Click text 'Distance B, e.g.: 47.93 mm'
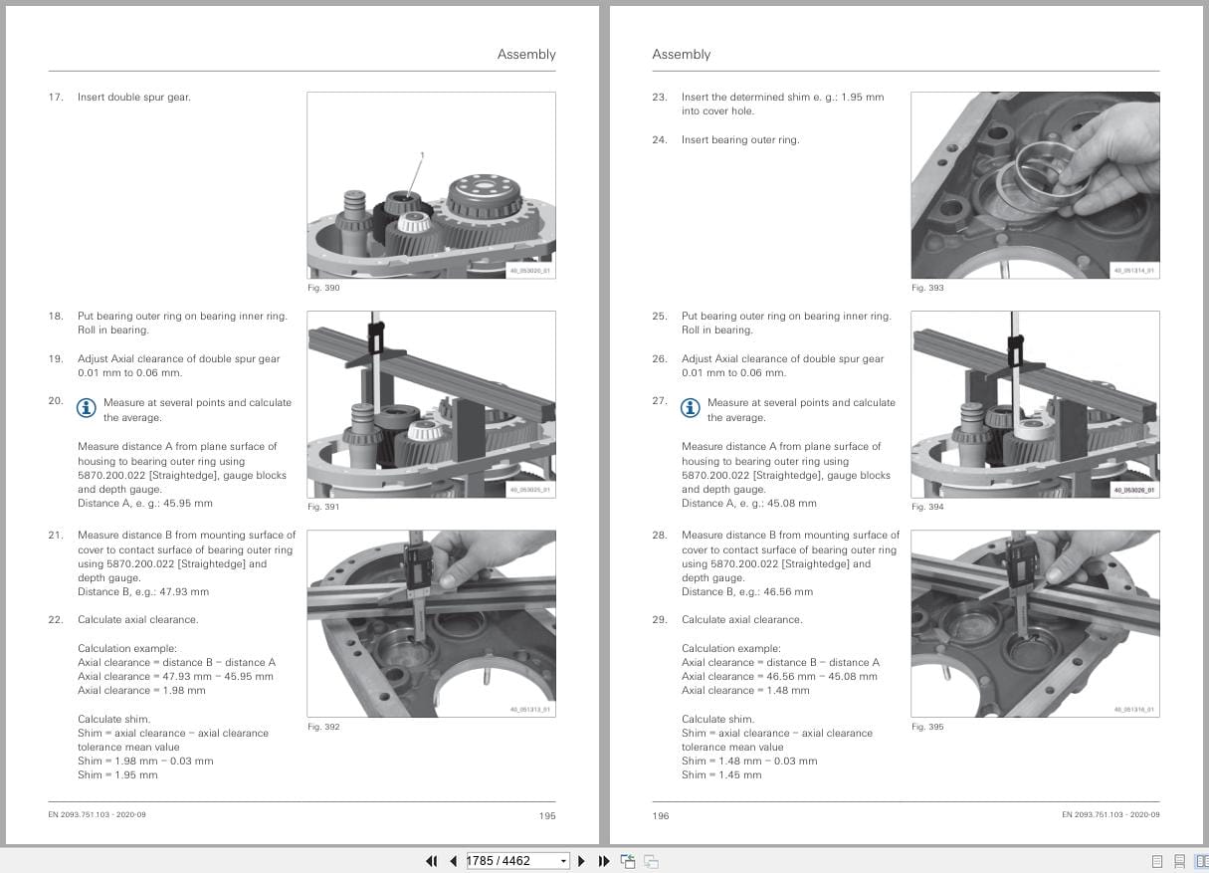The width and height of the screenshot is (1209, 873). point(143,591)
